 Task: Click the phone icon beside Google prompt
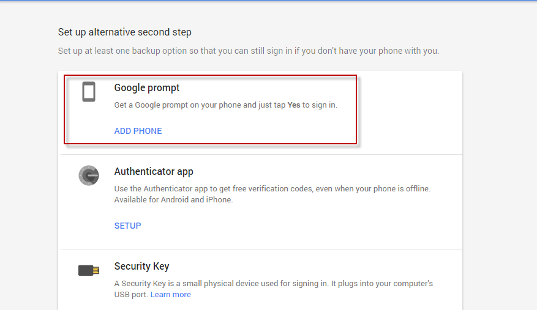(89, 92)
